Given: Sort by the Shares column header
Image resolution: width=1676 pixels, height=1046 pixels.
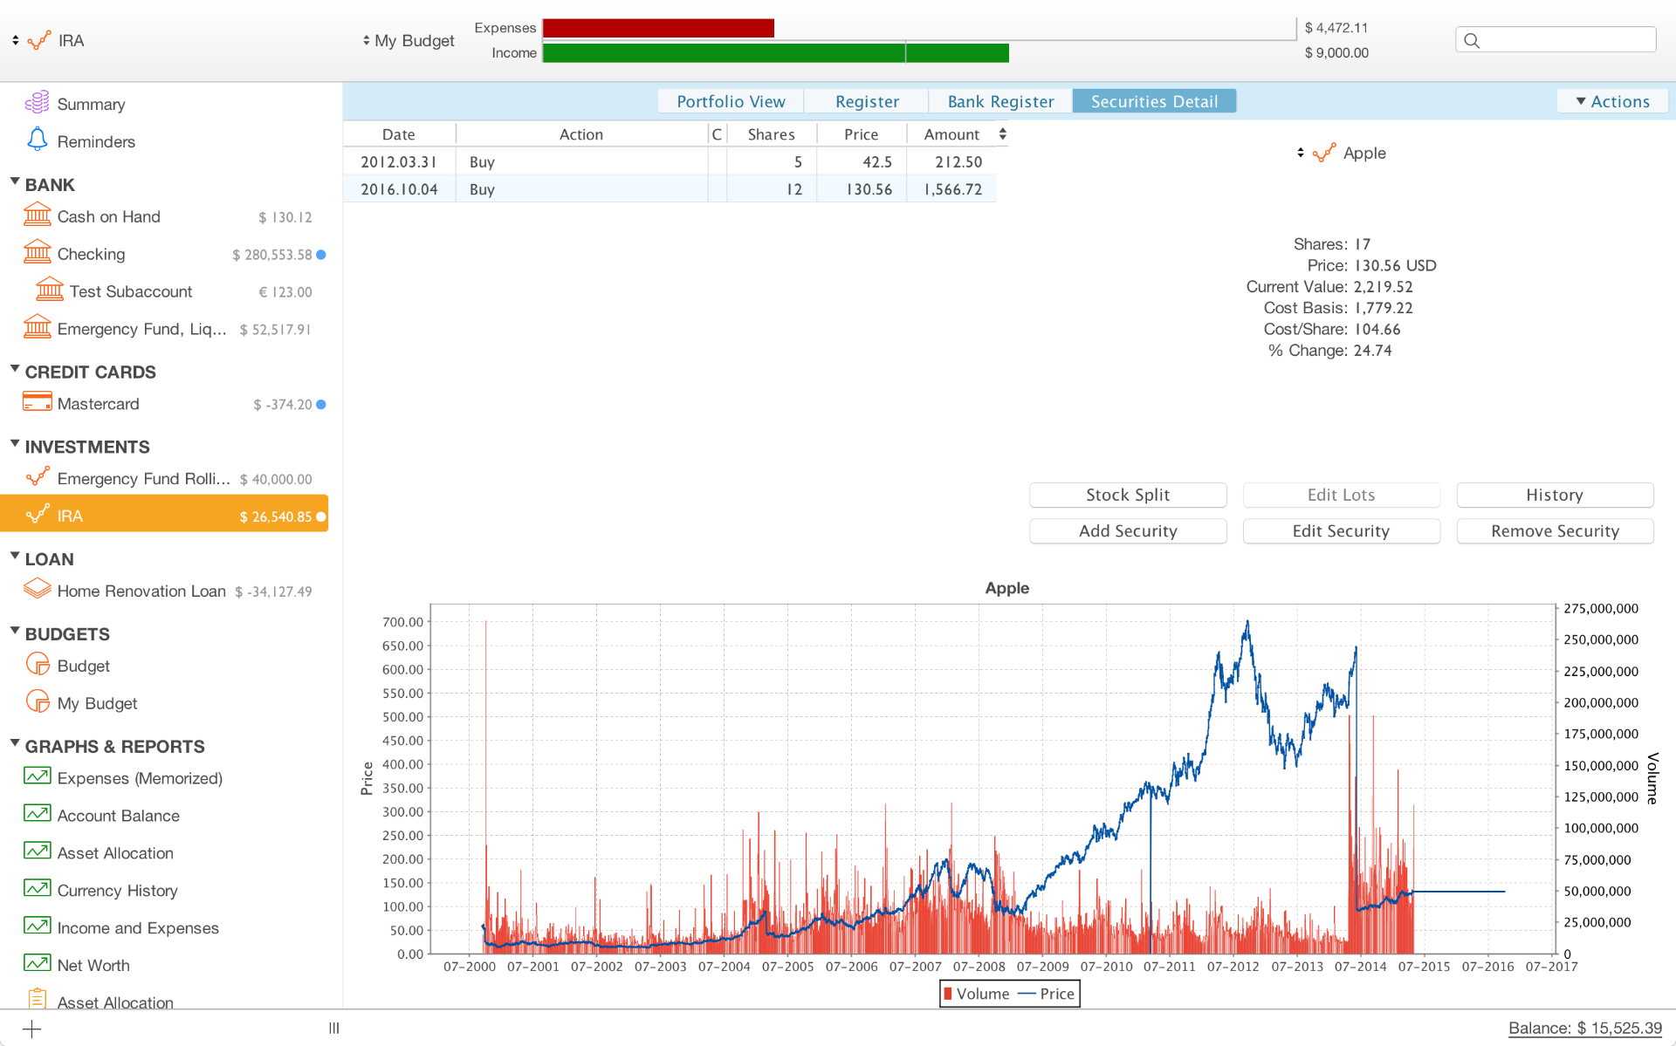Looking at the screenshot, I should click(772, 134).
